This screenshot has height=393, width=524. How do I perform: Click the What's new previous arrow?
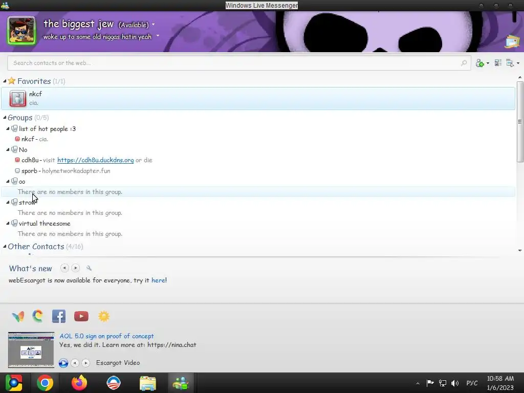[64, 268]
